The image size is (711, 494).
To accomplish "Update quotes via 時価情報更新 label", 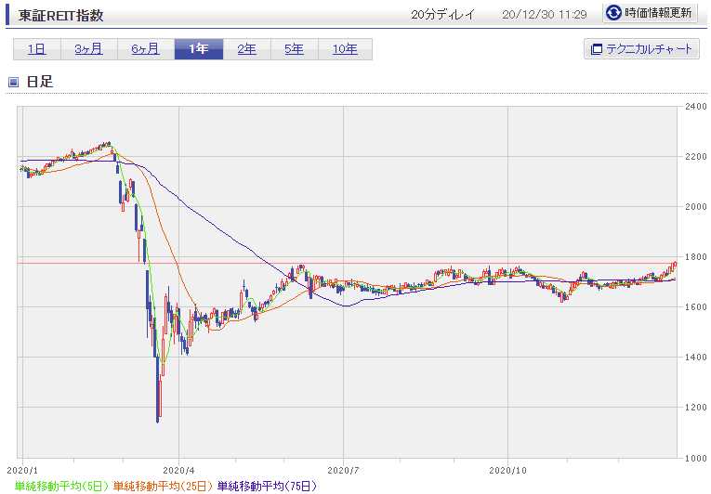I will pyautogui.click(x=658, y=13).
